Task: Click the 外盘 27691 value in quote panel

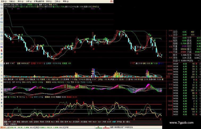Action: pos(183,52)
